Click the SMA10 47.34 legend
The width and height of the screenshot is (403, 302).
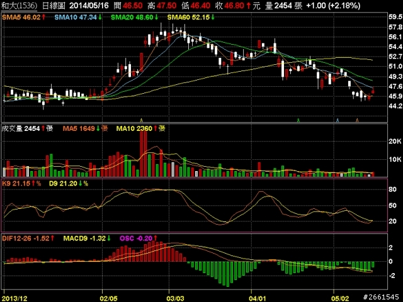[78, 18]
